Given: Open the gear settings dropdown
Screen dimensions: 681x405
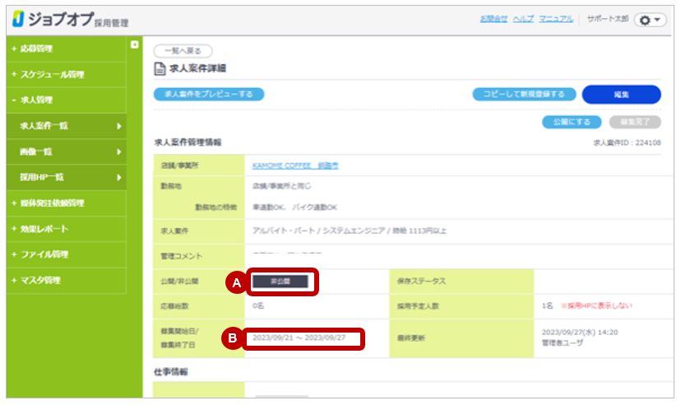Looking at the screenshot, I should [x=650, y=20].
